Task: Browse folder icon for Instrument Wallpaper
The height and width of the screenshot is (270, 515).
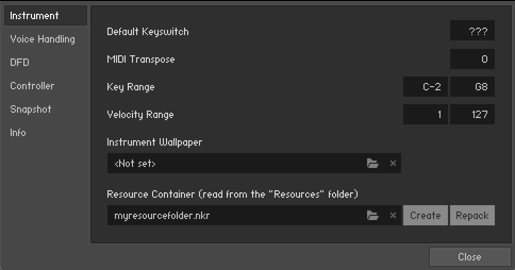Action: (x=372, y=164)
